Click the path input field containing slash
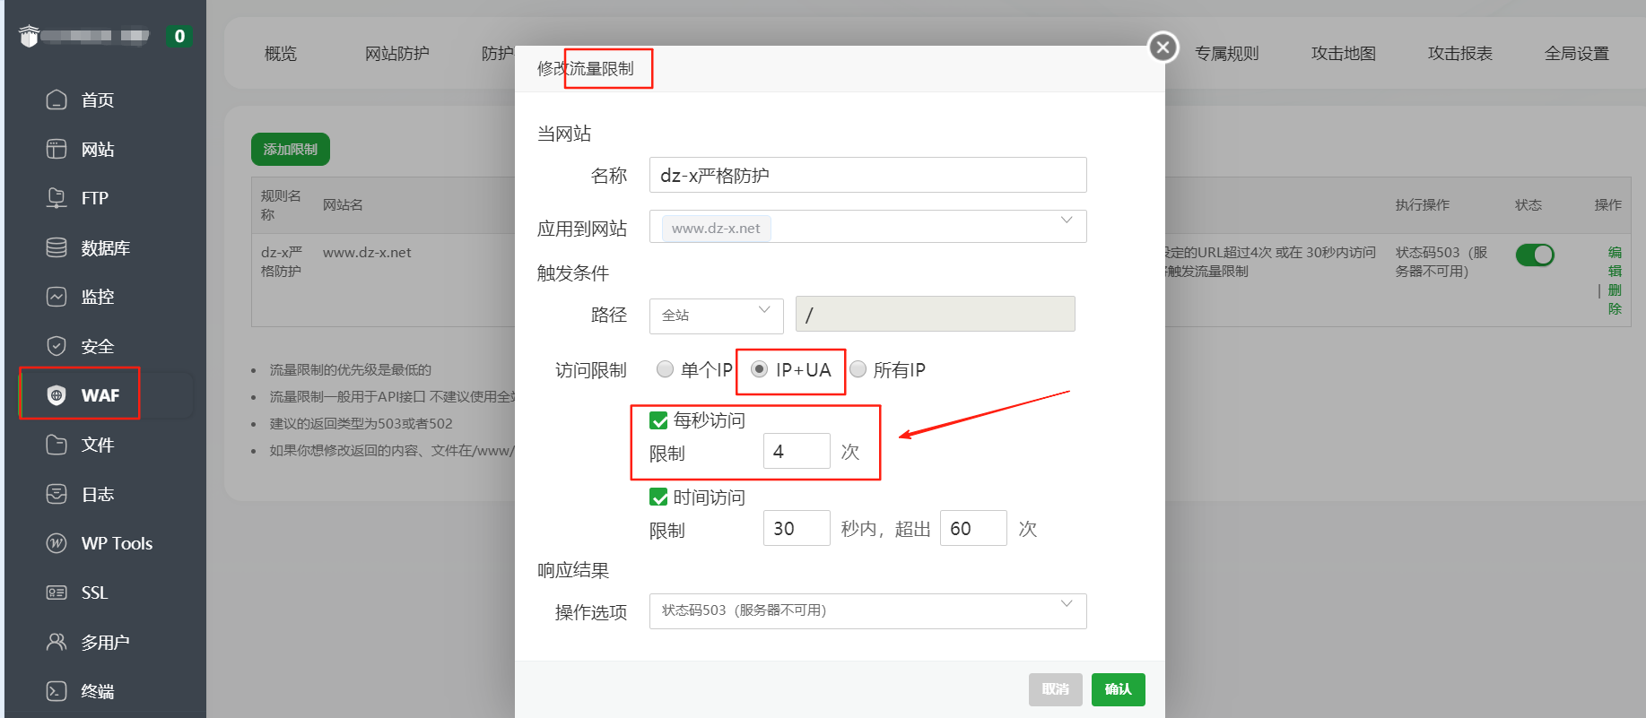The image size is (1646, 718). click(935, 314)
